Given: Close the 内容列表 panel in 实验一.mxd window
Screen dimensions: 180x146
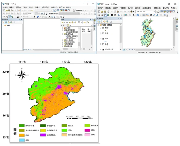Looking at the screenshot, I should click(121, 18).
